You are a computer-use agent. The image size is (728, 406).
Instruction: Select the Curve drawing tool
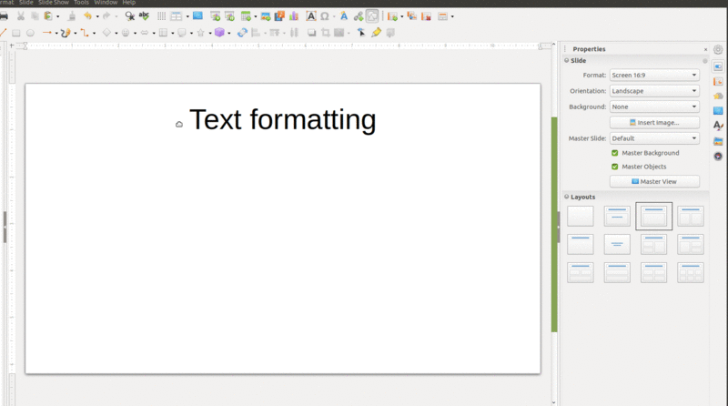tap(66, 33)
